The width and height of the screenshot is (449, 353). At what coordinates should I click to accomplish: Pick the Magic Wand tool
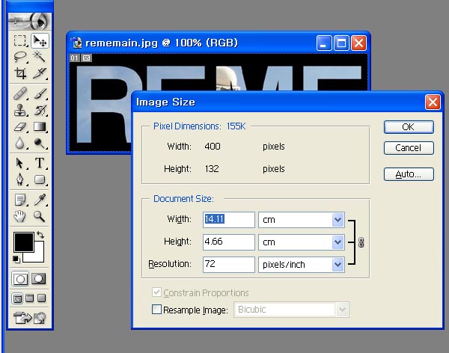pos(40,57)
